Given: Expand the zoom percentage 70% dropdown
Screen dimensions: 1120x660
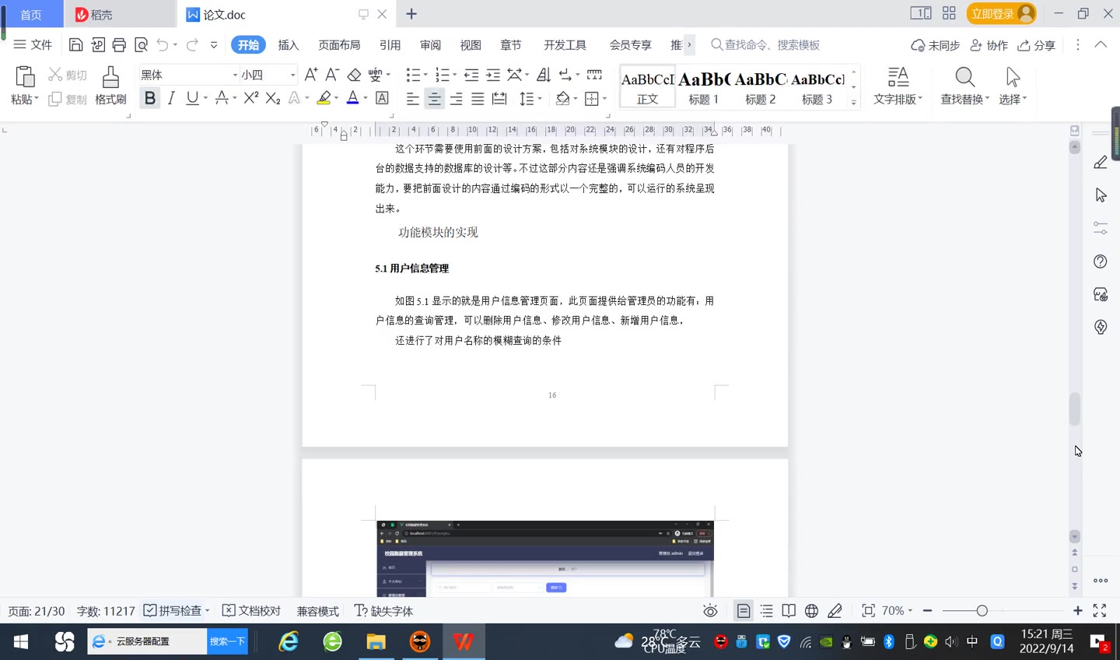Looking at the screenshot, I should click(897, 611).
